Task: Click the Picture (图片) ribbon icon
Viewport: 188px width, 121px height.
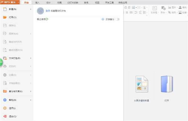Action: coord(170,8)
